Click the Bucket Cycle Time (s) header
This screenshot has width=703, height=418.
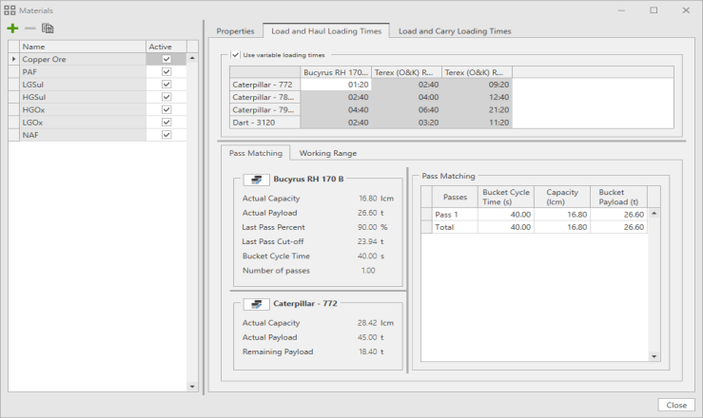pos(506,197)
